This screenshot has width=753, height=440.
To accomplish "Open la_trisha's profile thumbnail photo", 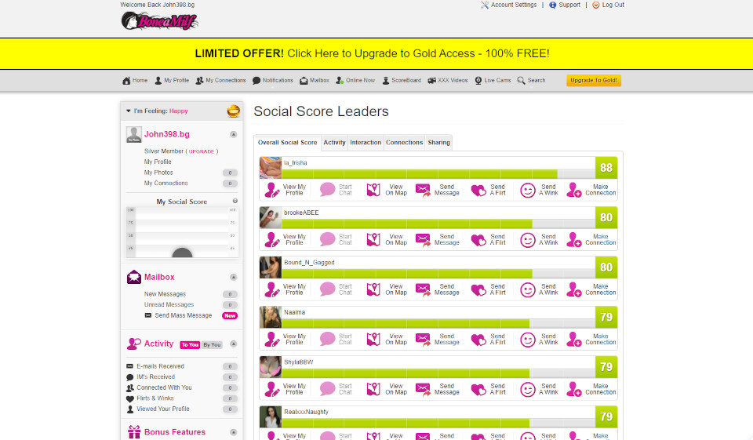I will pos(271,167).
